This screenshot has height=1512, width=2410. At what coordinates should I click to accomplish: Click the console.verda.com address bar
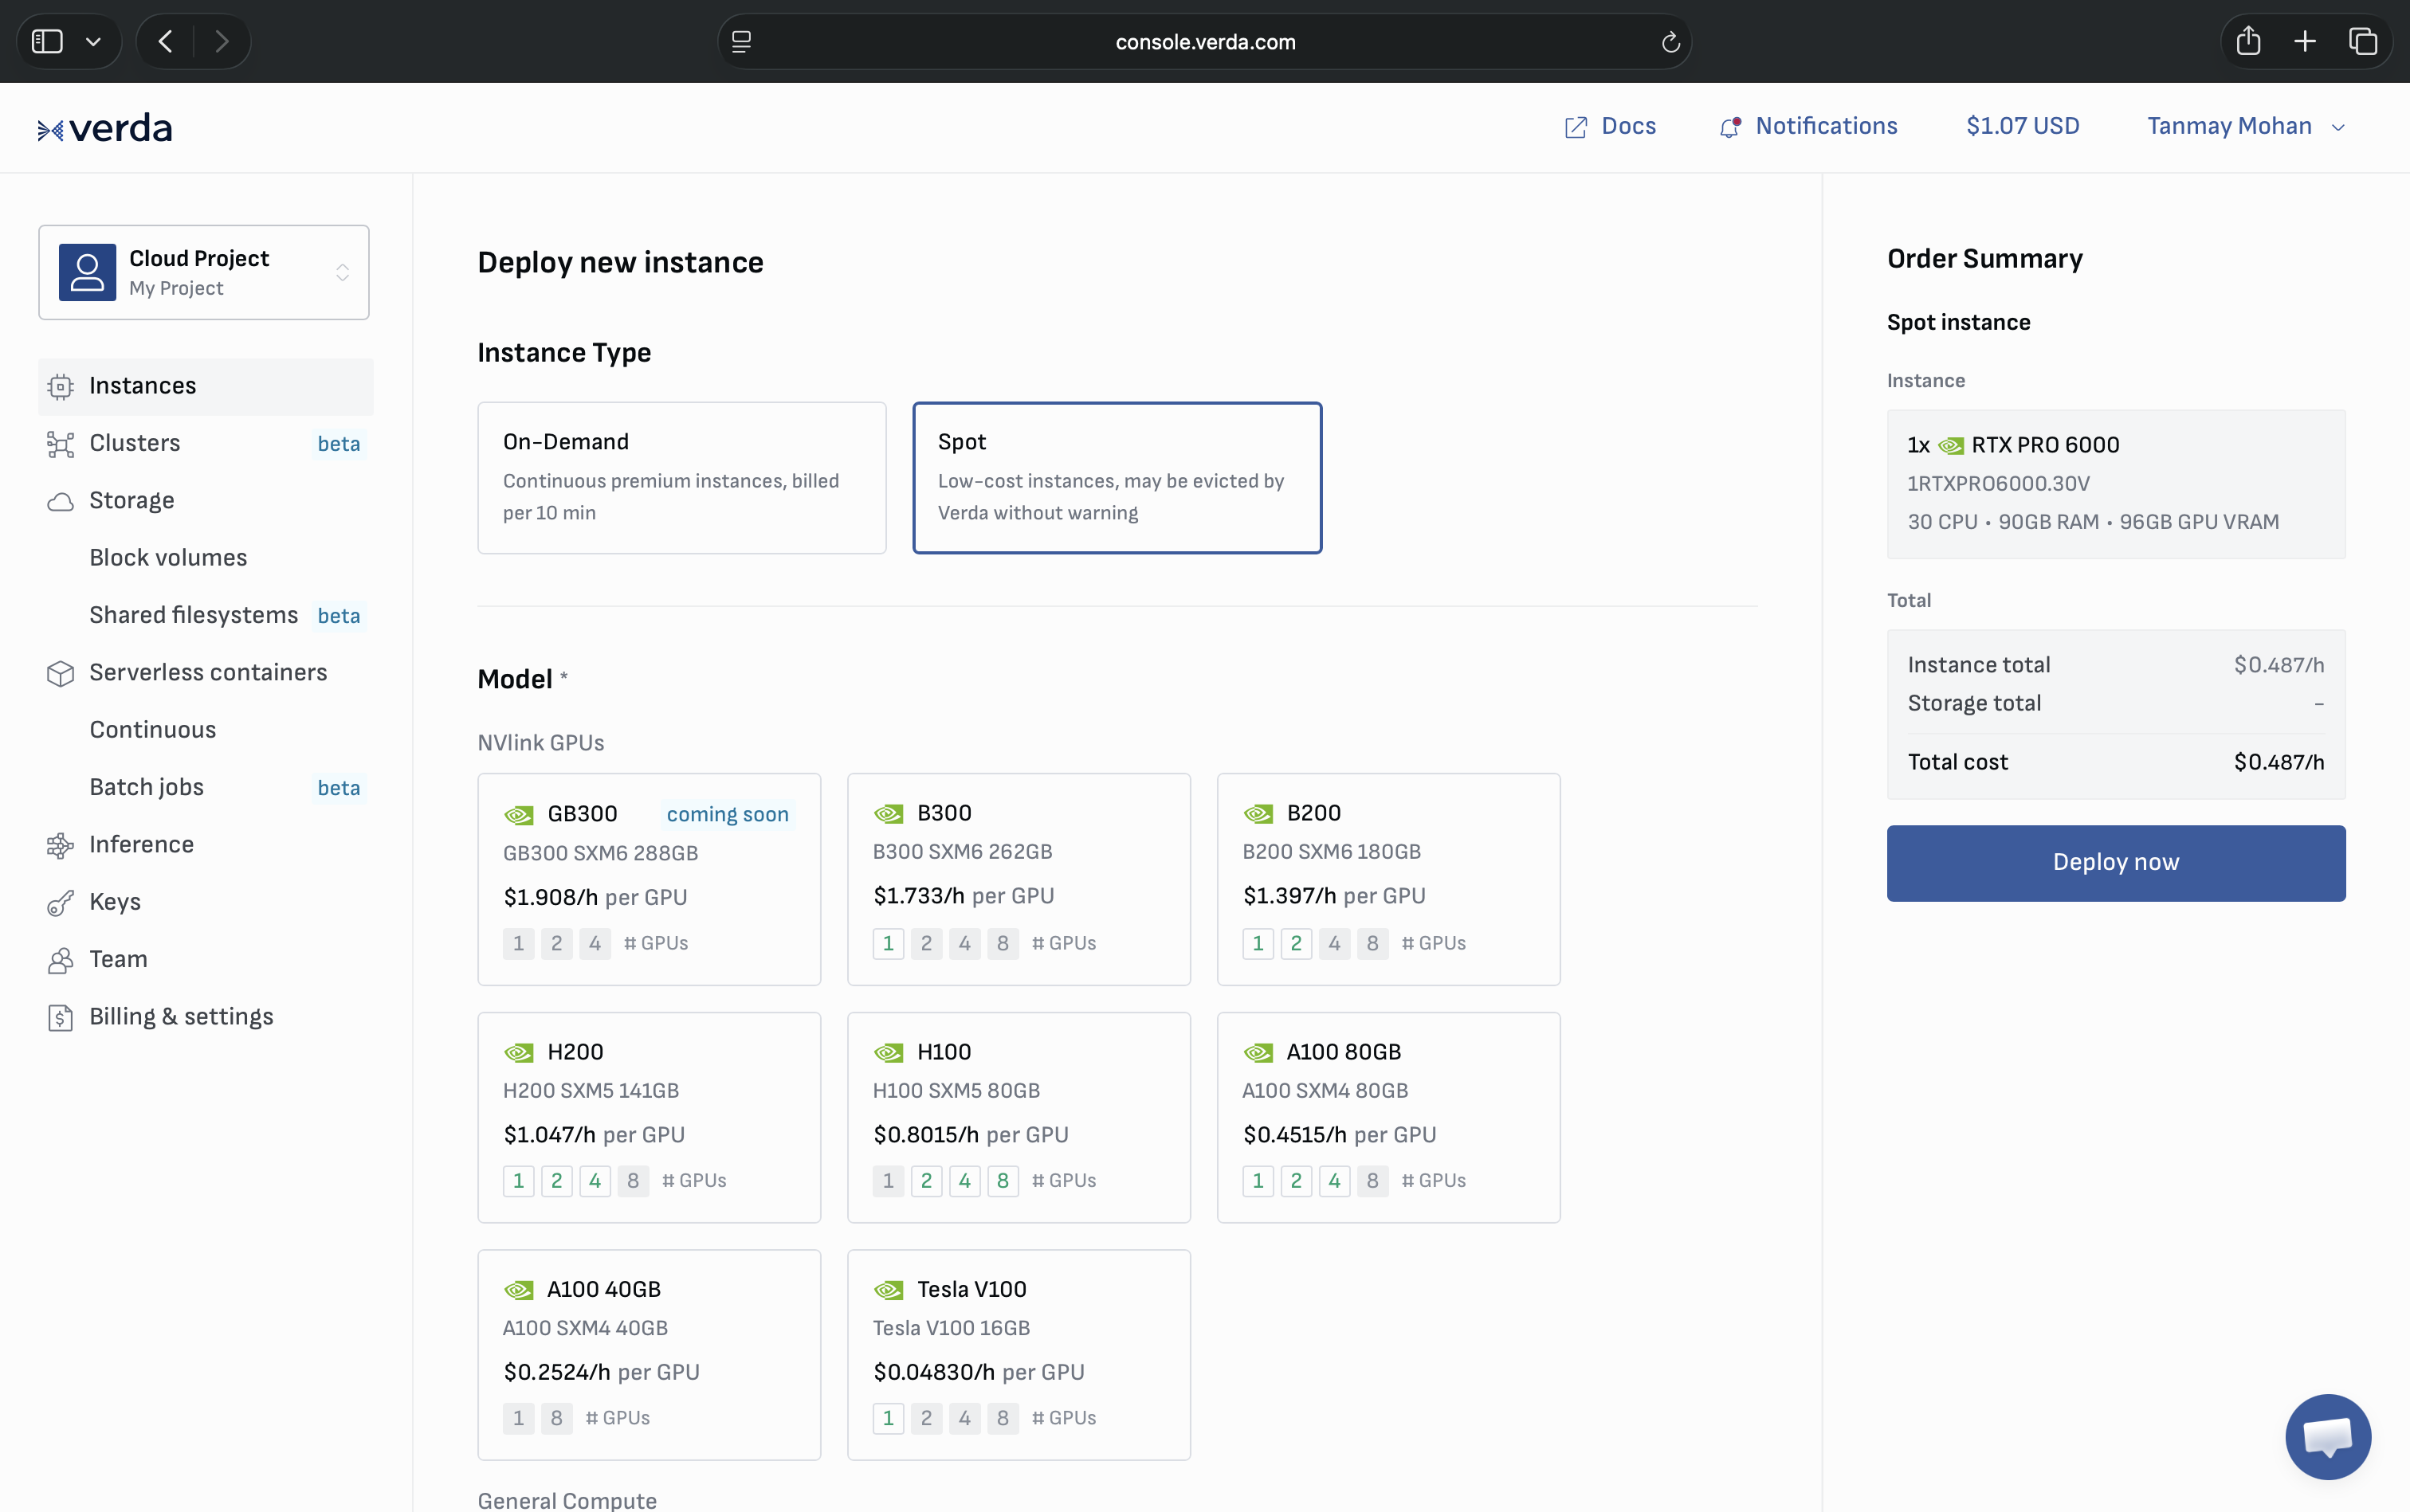tap(1204, 41)
